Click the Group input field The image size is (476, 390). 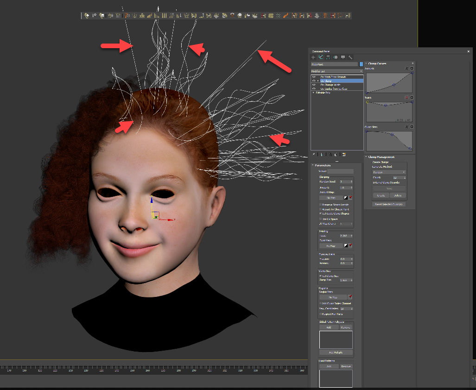pos(341,171)
